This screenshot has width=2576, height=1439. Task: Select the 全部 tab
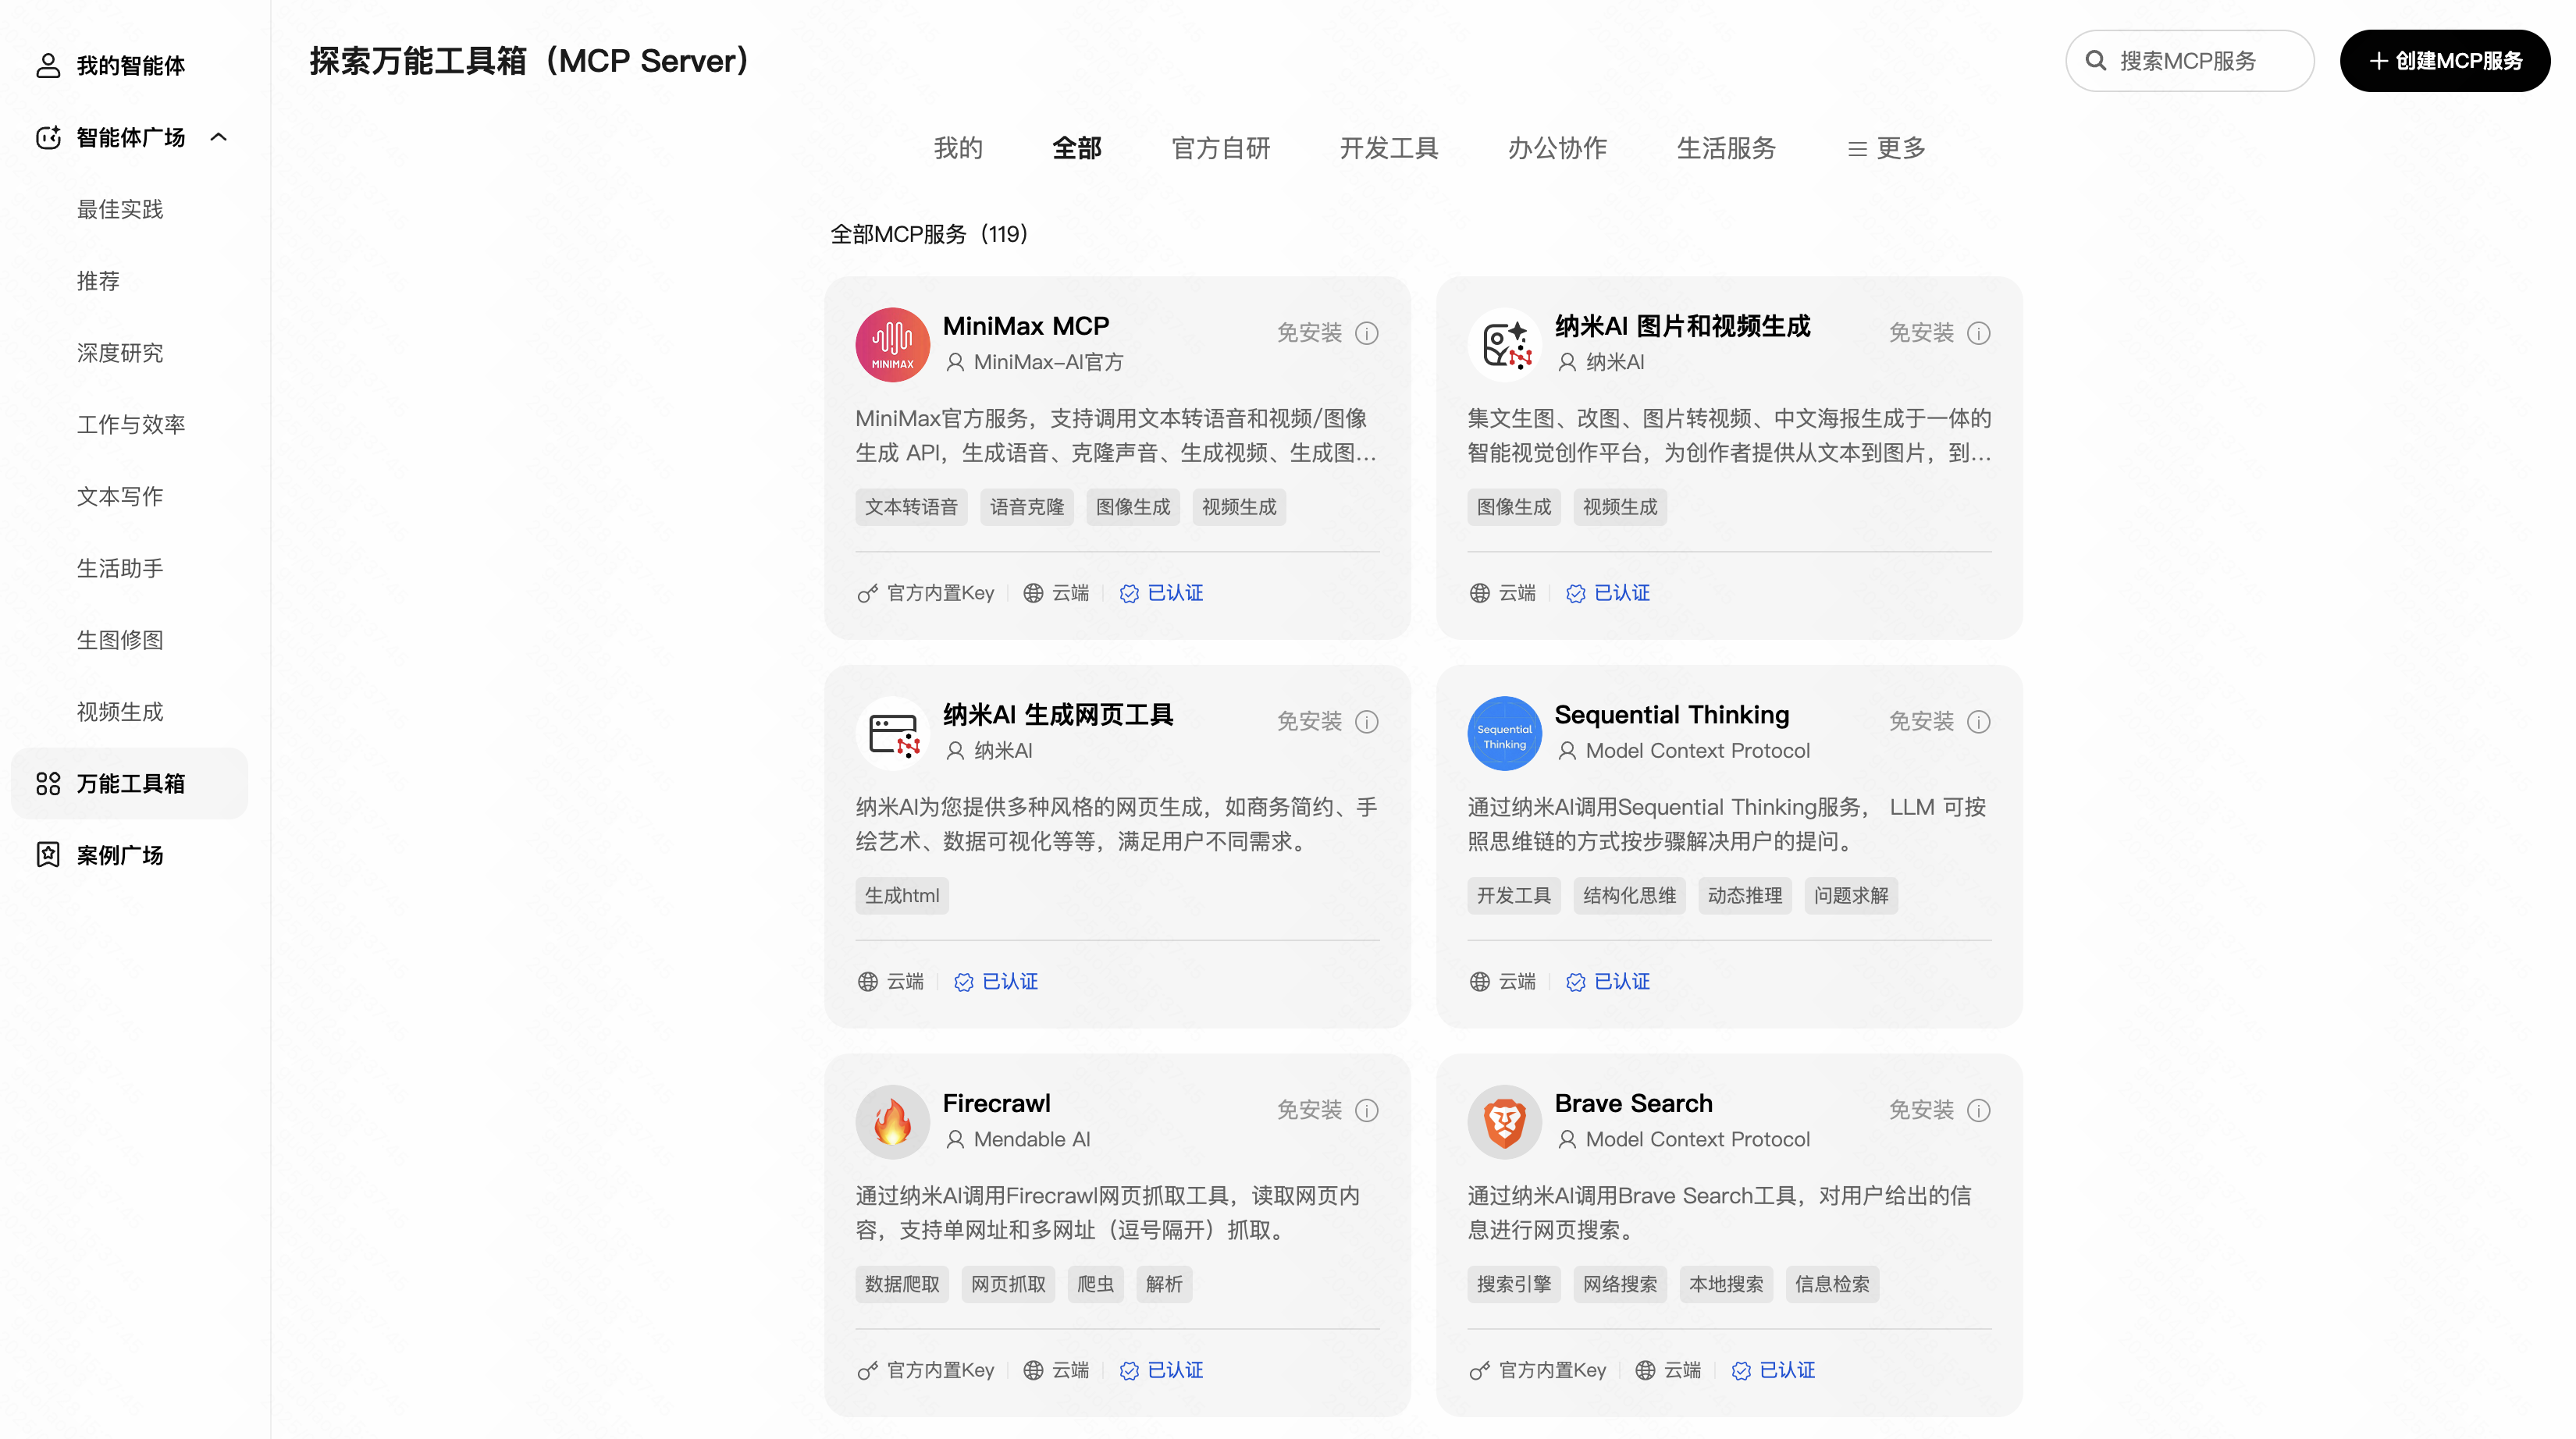tap(1077, 149)
